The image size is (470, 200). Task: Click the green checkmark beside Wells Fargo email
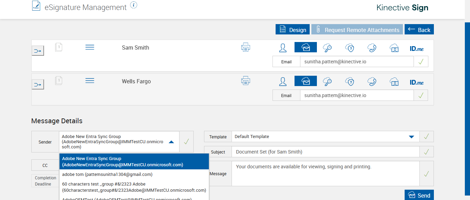click(421, 95)
